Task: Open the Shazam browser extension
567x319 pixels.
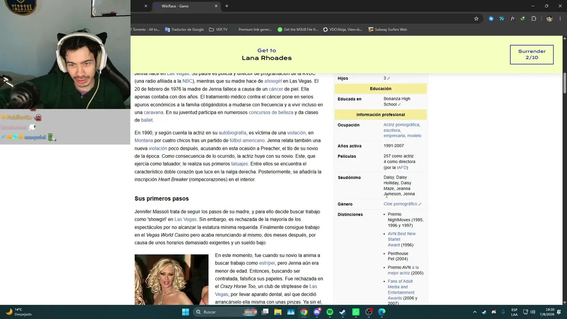Action: point(491,19)
